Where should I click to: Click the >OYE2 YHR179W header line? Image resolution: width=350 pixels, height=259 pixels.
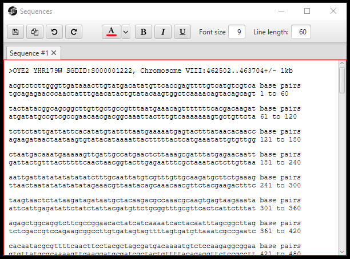click(x=150, y=71)
